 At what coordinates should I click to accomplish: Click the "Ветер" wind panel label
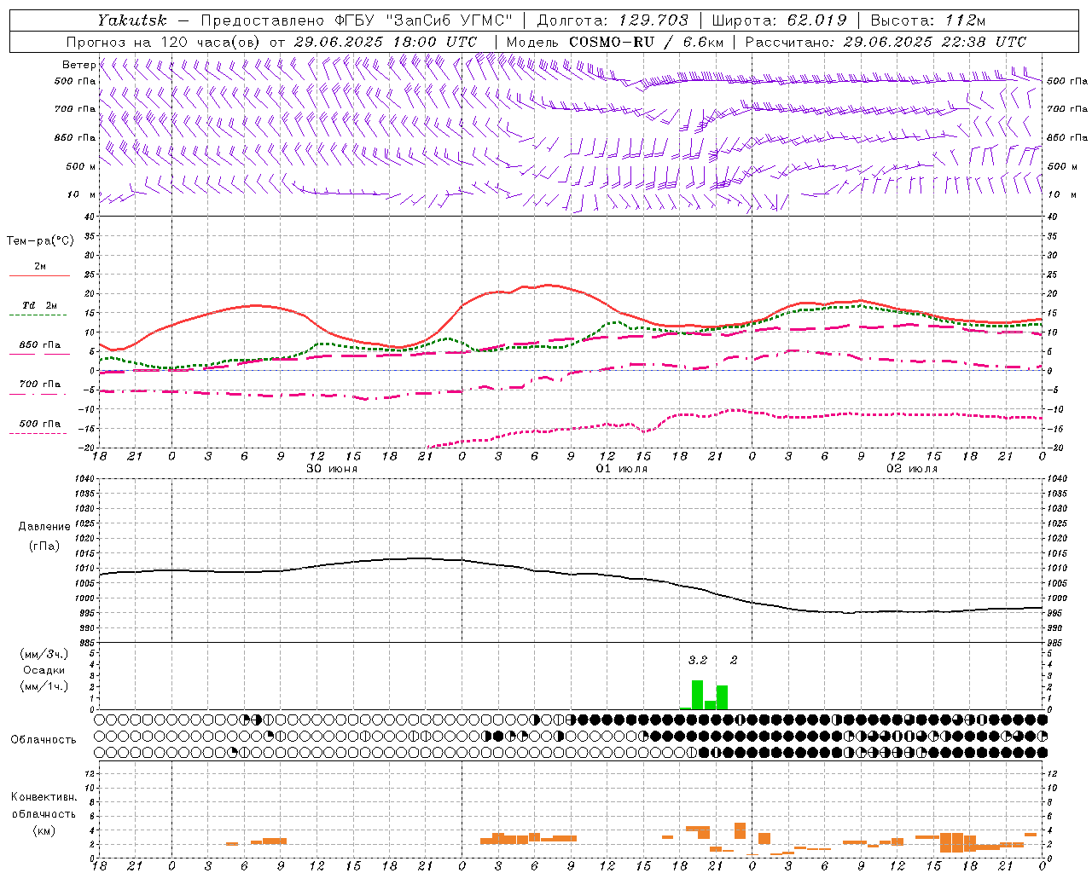tap(79, 65)
